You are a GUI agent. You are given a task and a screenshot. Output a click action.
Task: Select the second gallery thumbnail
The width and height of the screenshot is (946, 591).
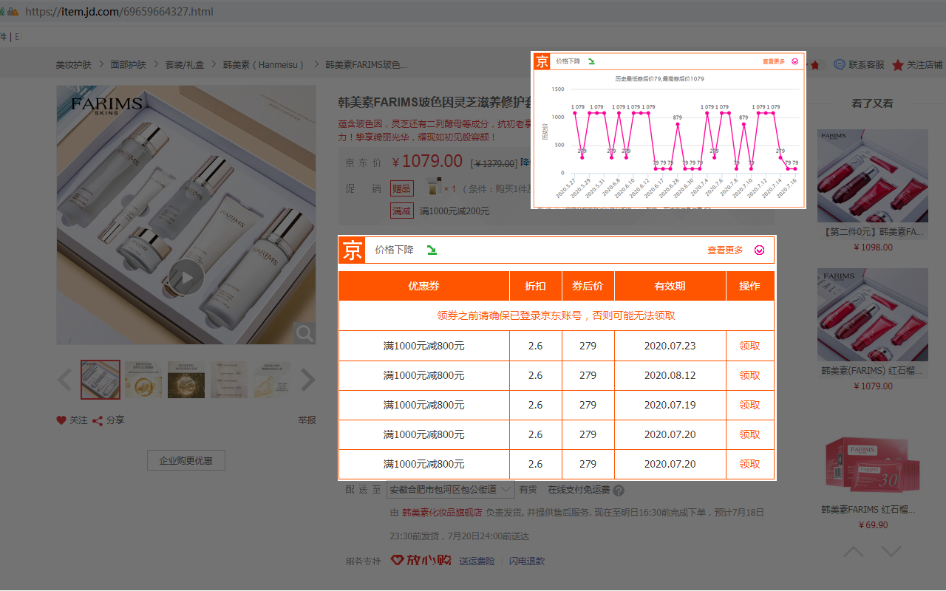pos(143,380)
